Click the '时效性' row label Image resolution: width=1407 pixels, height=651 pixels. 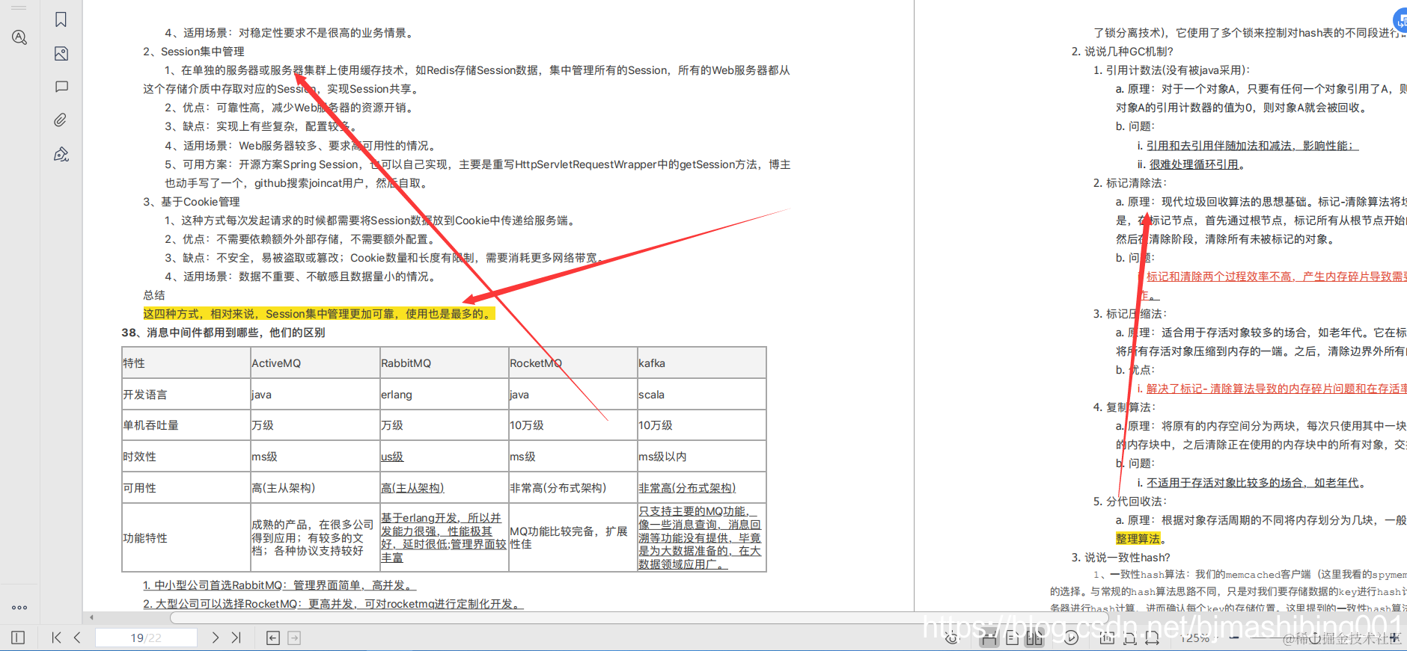(139, 457)
